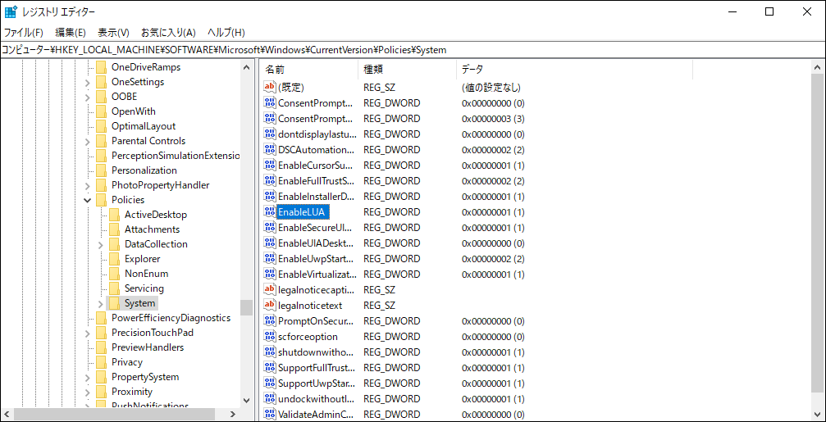Open the ヘルプ(H) menu
Image resolution: width=826 pixels, height=422 pixels.
coord(226,33)
